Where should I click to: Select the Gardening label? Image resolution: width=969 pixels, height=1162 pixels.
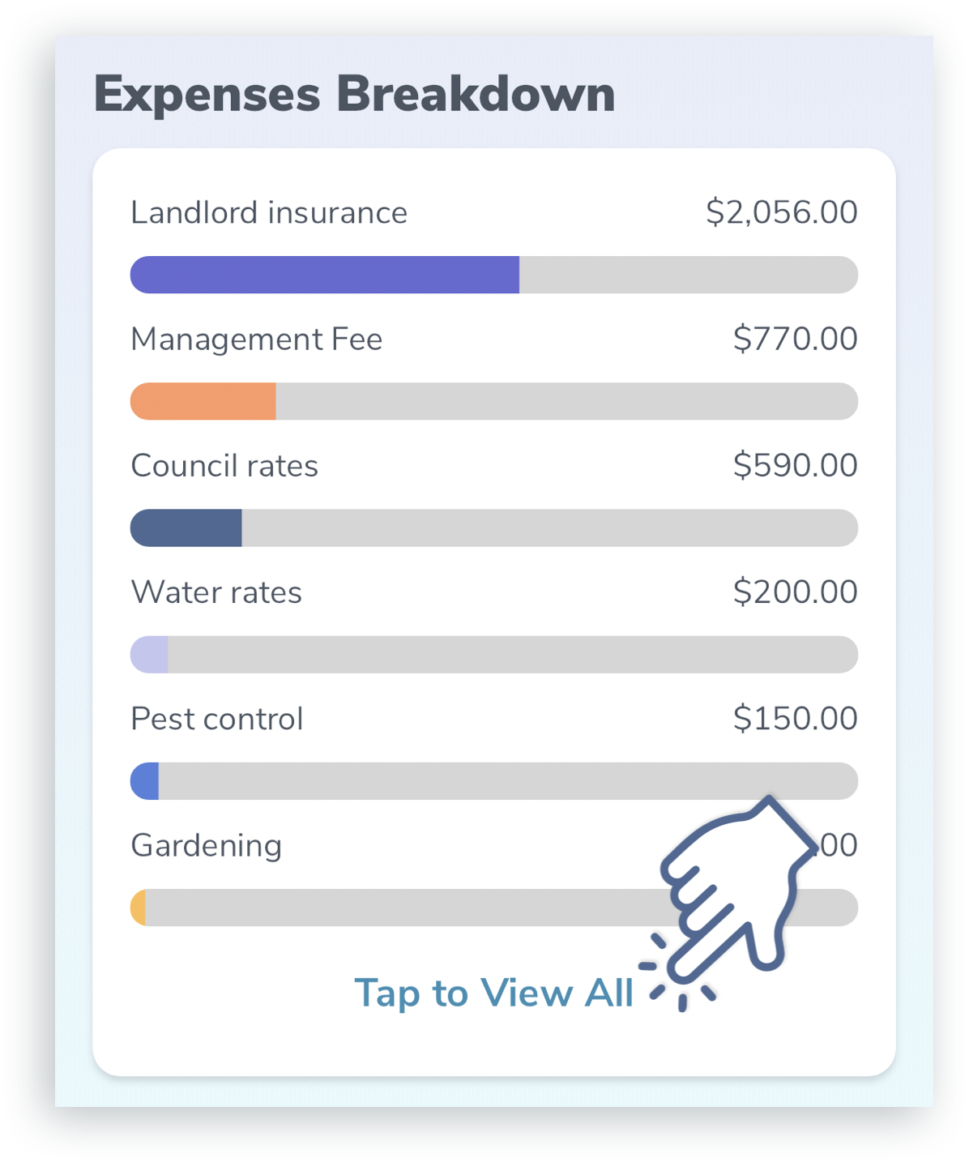[x=207, y=846]
